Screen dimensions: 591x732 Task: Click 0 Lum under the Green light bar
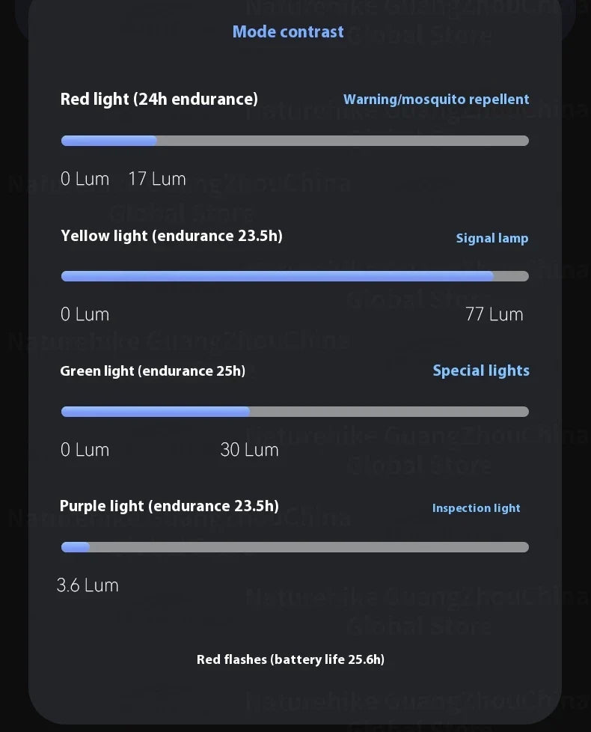coord(85,450)
